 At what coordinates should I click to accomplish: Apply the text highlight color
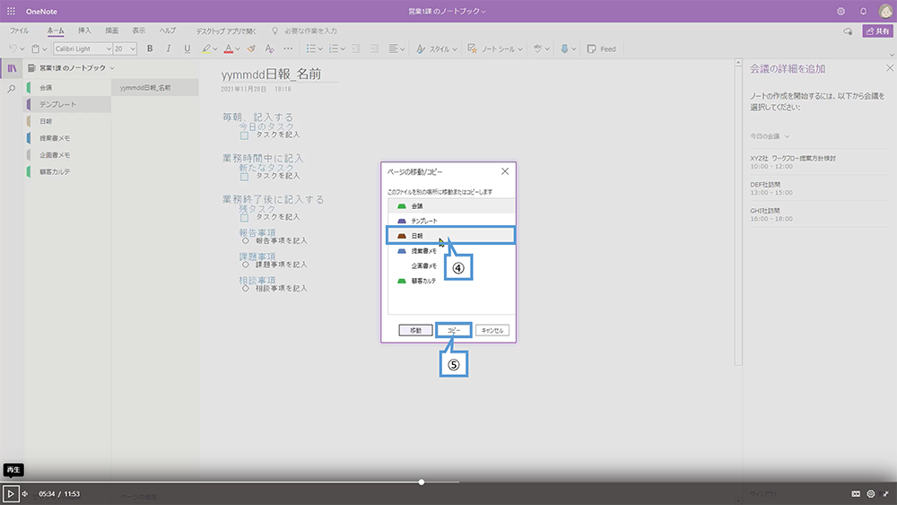point(206,48)
